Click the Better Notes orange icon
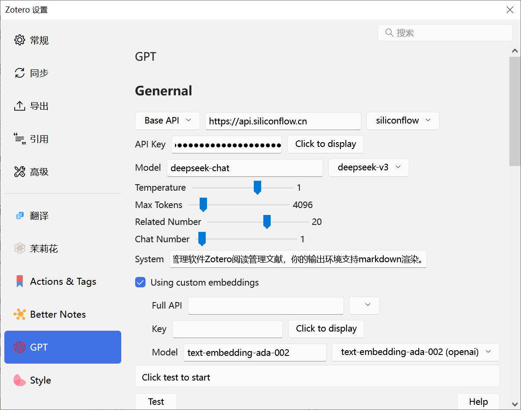The image size is (521, 410). [x=19, y=314]
